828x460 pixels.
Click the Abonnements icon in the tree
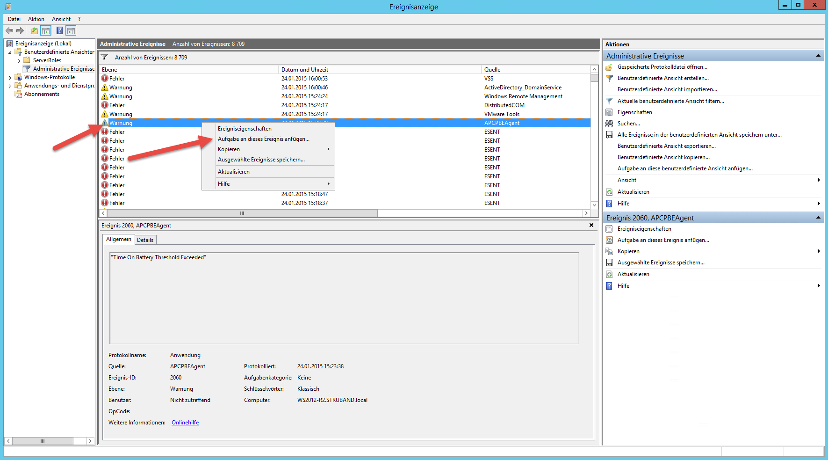pyautogui.click(x=18, y=94)
